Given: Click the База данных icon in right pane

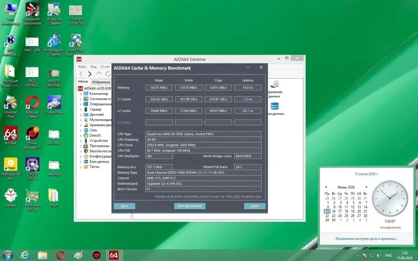Looking at the screenshot, I should [274, 109].
